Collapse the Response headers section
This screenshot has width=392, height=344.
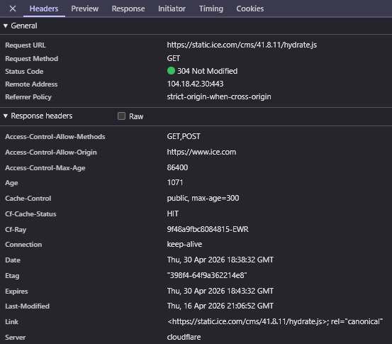(6, 116)
